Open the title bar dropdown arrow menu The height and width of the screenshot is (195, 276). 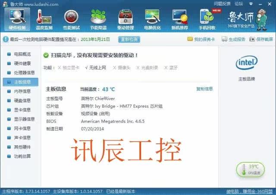pos(251,4)
